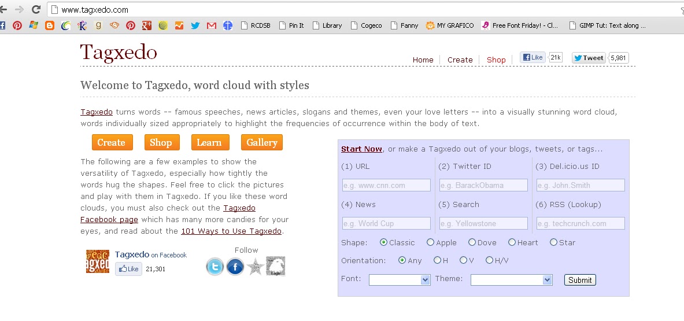
Task: Open the Windows flag bookmark
Action: click(34, 25)
